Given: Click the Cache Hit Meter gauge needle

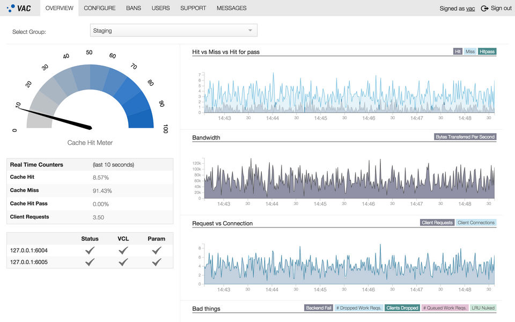Looking at the screenshot, I should click(55, 118).
